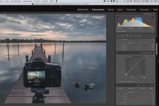Select the radial filter tool
The width and height of the screenshot is (159, 106).
pyautogui.click(x=135, y=36)
